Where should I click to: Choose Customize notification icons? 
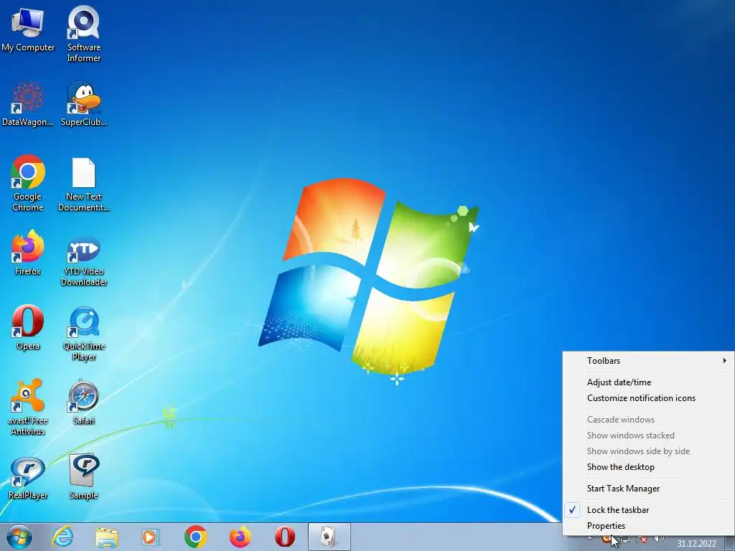648,398
